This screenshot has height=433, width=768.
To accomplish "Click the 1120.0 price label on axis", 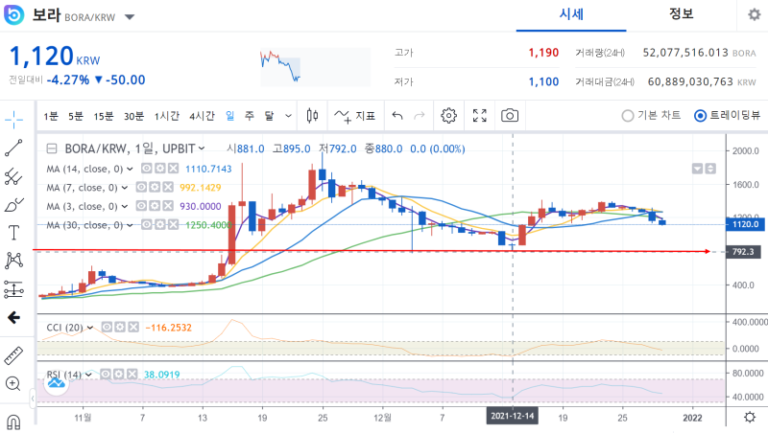I will tap(745, 224).
